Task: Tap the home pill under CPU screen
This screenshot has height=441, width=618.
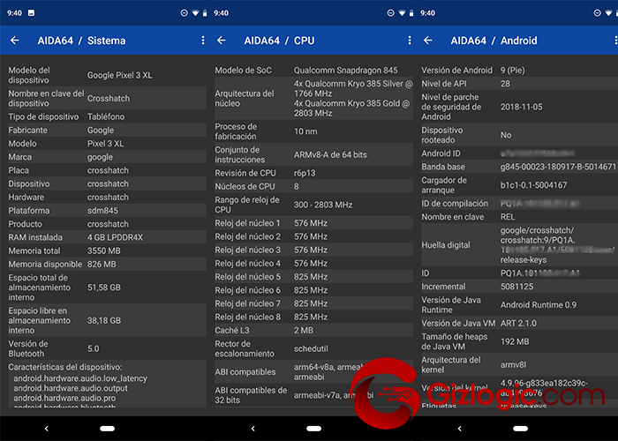Action: click(313, 429)
